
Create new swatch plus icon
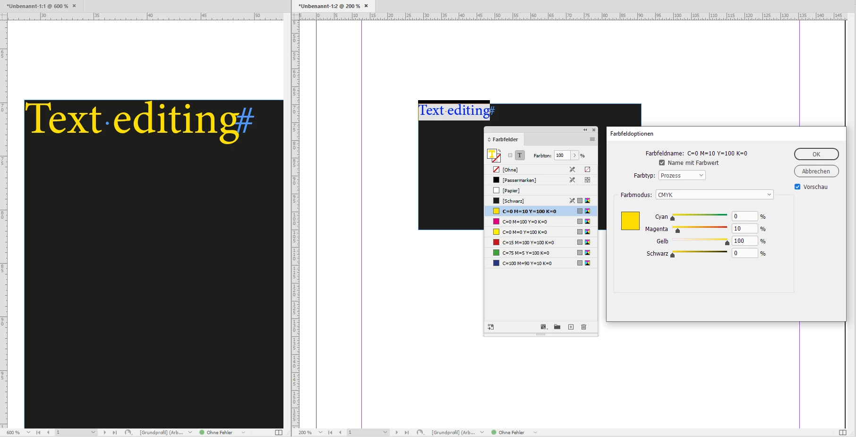tap(571, 327)
